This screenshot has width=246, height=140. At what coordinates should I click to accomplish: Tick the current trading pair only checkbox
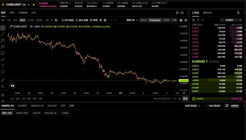click(x=207, y=106)
